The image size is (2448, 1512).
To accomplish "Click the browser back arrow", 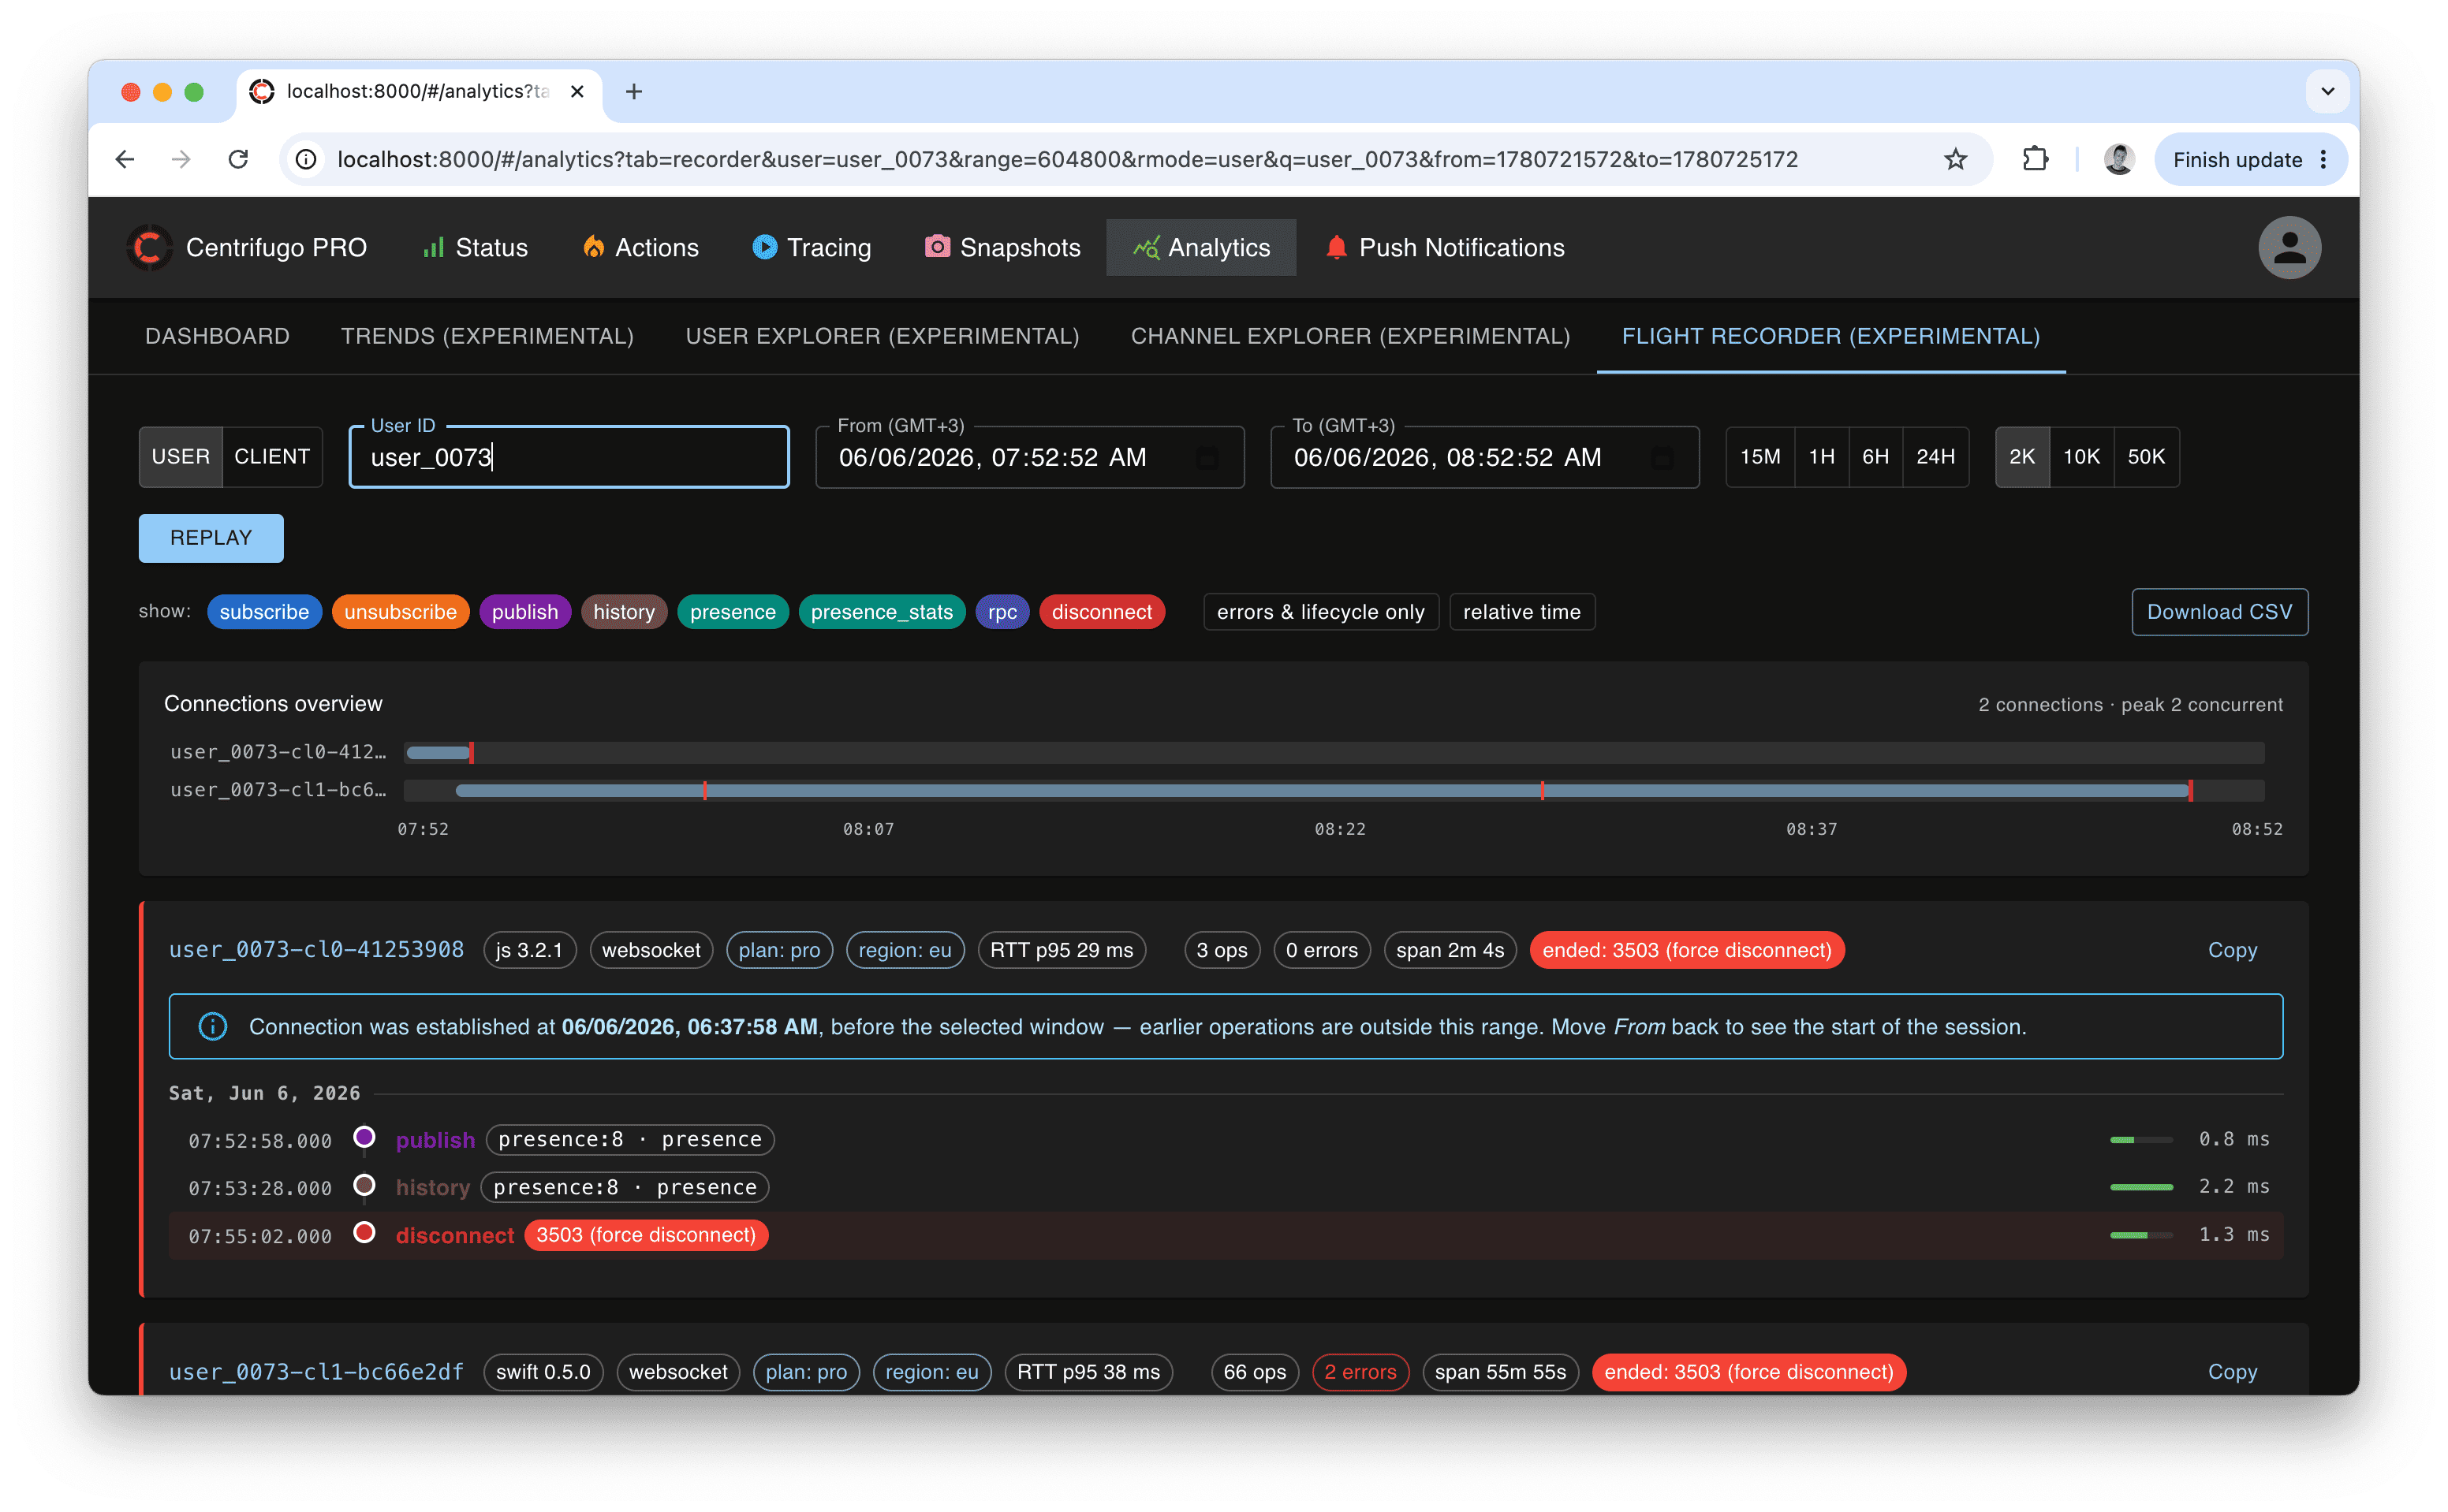I will tap(125, 159).
